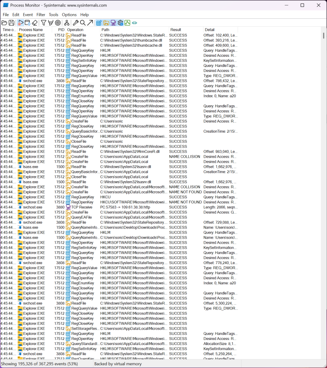Click the Highlight marker icon
The height and width of the screenshot is (368, 327).
50,23
